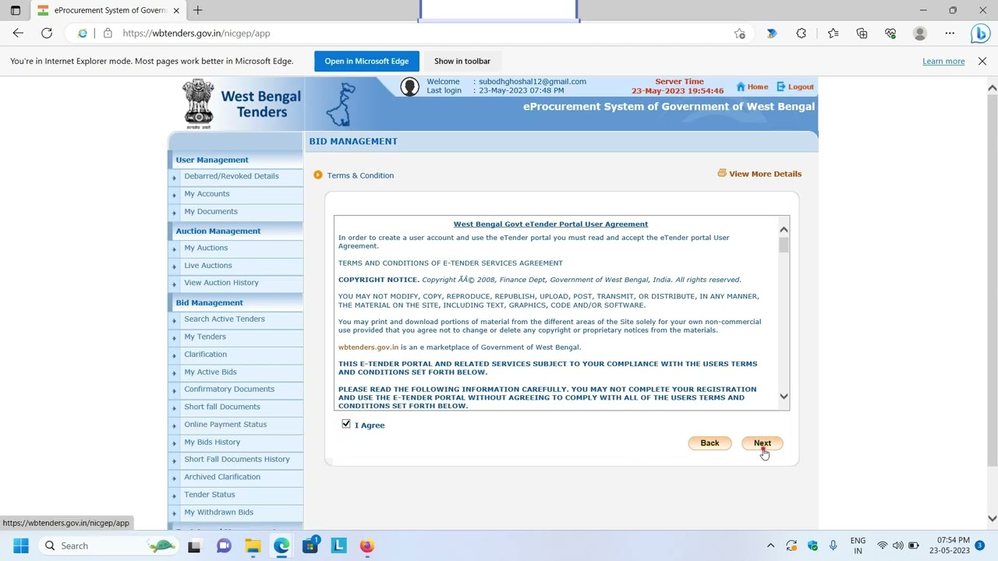998x561 pixels.
Task: Click the agreement scrollbar thumb
Action: 784,245
